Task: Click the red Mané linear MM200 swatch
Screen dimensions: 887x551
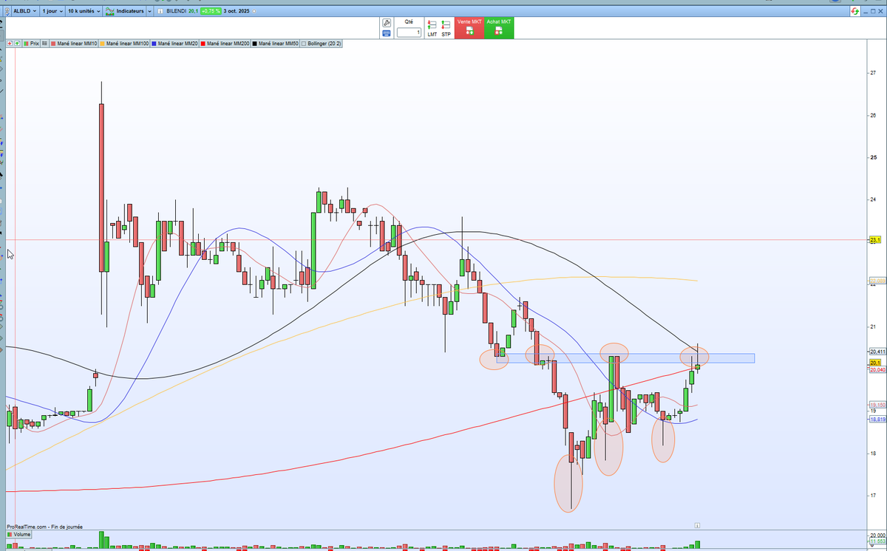Action: click(203, 44)
